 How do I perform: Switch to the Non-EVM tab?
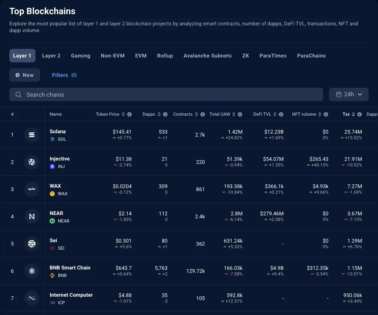112,56
